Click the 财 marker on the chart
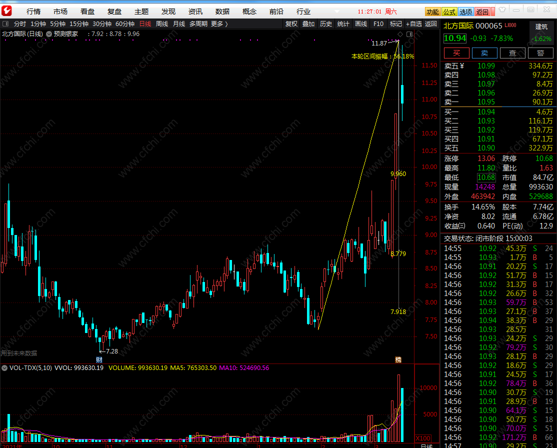The height and width of the screenshot is (448, 557). [99, 359]
